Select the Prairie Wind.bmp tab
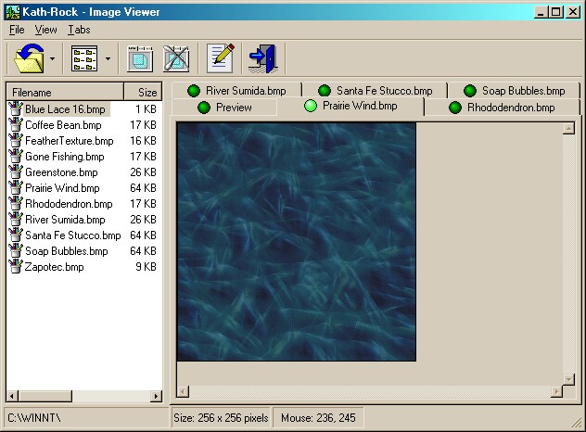The width and height of the screenshot is (586, 432). tap(350, 106)
